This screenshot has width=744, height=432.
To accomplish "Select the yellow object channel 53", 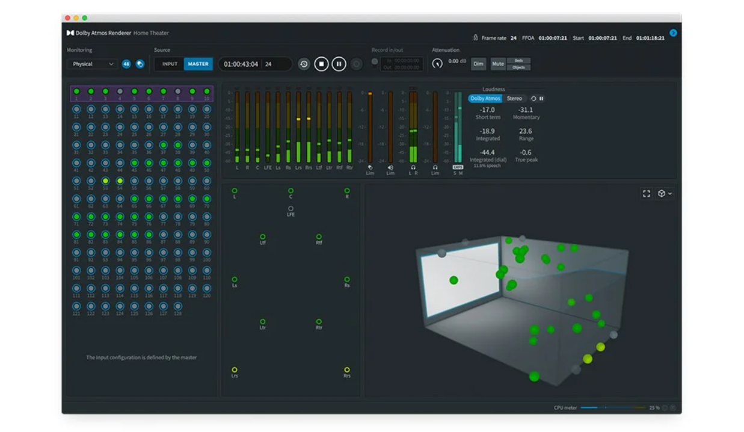I will 105,181.
